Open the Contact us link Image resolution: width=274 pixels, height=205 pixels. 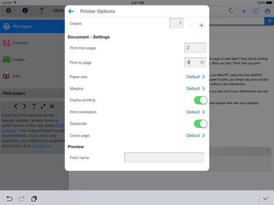coord(42,146)
